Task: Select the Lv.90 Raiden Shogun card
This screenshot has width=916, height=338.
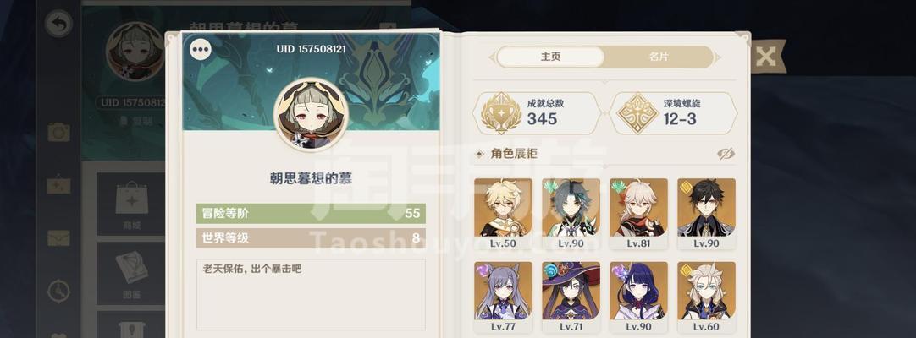Action: pyautogui.click(x=638, y=297)
